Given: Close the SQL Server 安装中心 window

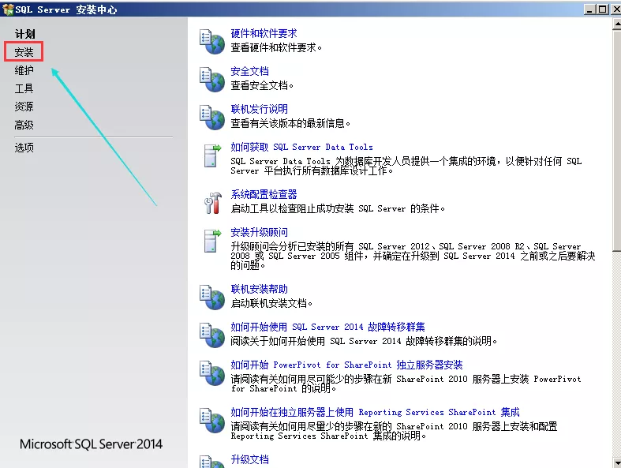Looking at the screenshot, I should (615, 9).
